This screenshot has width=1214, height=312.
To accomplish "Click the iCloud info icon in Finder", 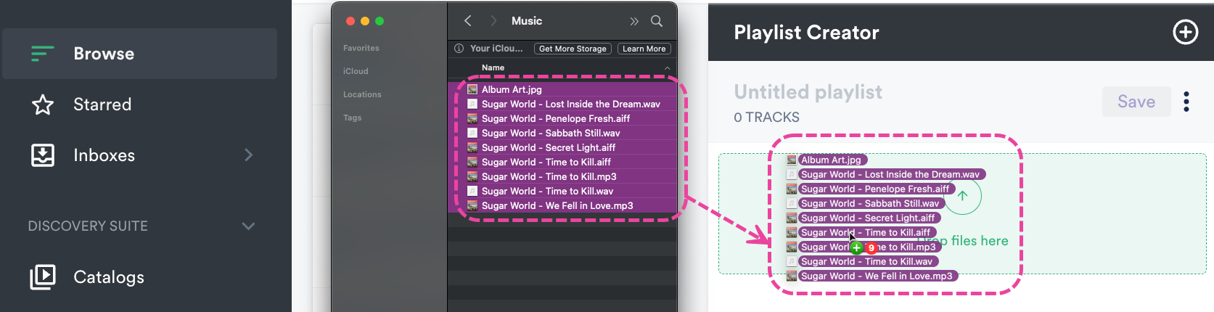I will [459, 49].
